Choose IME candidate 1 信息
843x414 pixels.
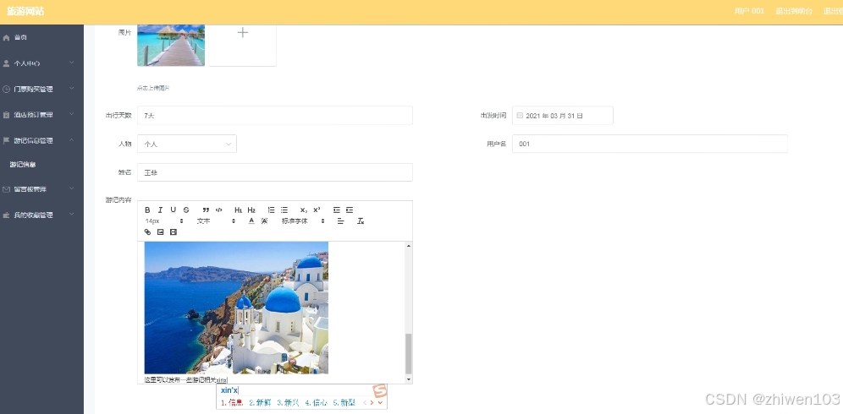[x=232, y=403]
